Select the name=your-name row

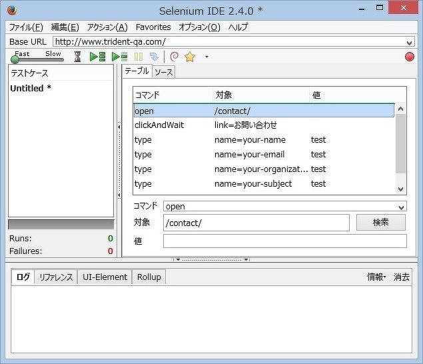coord(264,140)
